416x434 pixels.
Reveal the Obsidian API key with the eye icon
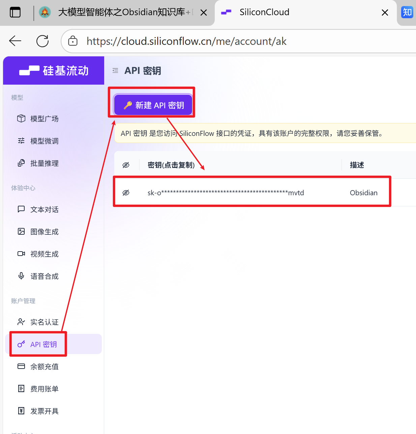126,193
